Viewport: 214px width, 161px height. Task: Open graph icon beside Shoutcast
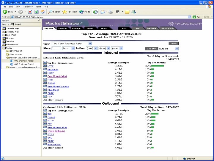click(x=45, y=90)
